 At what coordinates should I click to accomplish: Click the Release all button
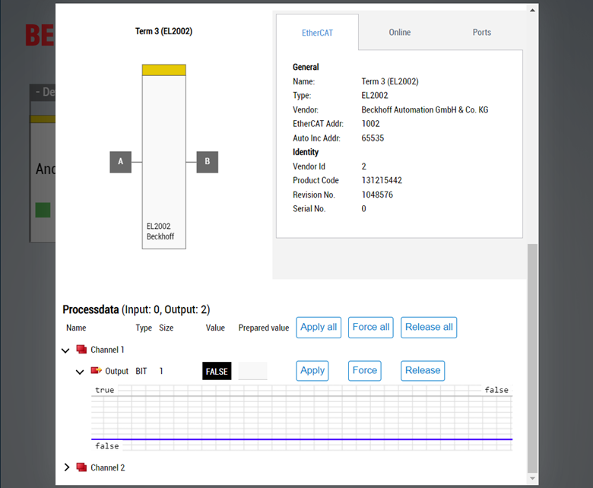[429, 328]
